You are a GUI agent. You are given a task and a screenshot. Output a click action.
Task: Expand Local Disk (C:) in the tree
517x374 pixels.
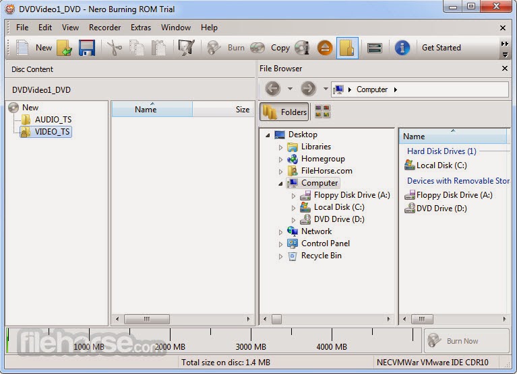point(293,208)
